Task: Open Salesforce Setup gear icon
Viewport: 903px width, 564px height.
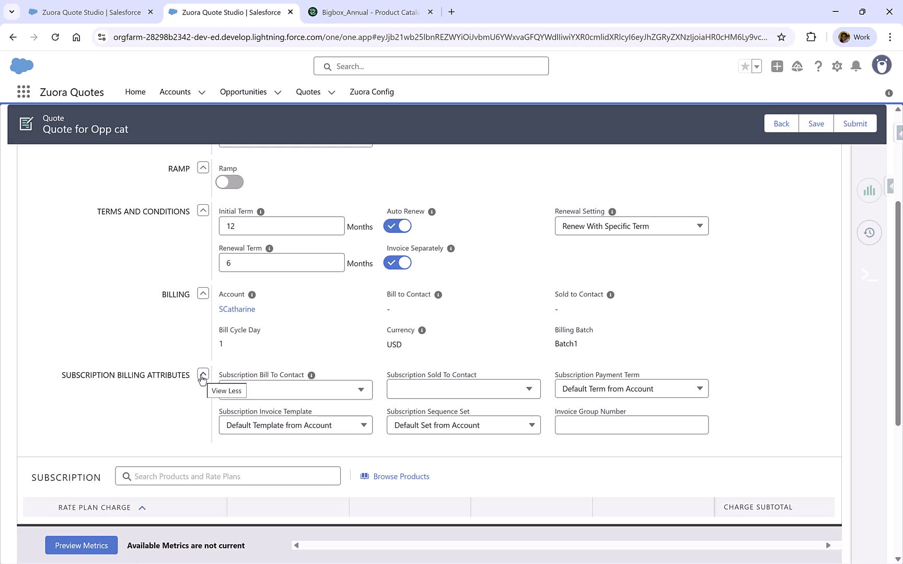Action: 837,66
